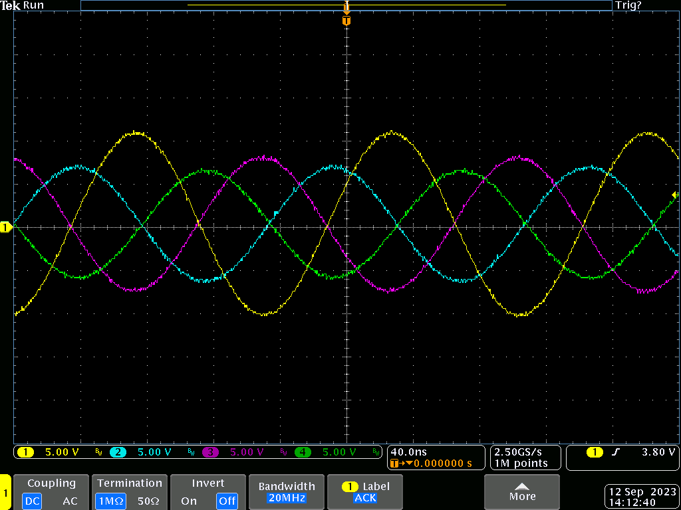Click trigger level arrow on right edge
This screenshot has width=681, height=510.
tap(675, 195)
